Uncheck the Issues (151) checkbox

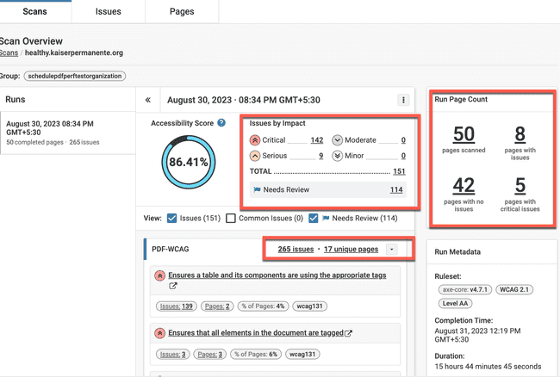(x=171, y=219)
